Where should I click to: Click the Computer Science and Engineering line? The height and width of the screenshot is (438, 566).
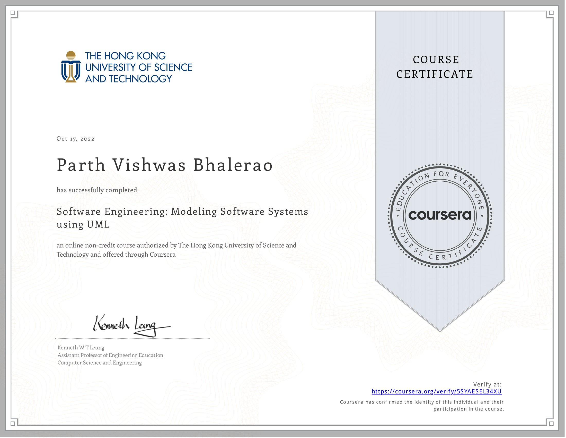click(100, 363)
